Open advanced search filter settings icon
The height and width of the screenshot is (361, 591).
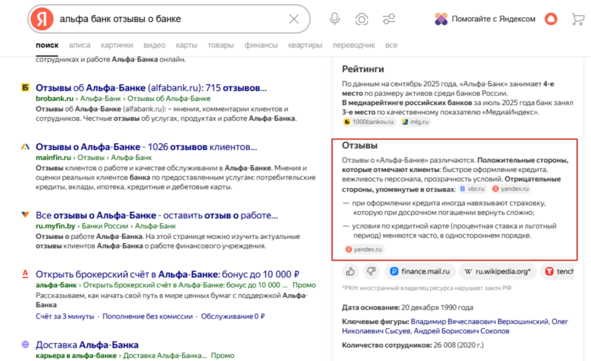pos(389,18)
